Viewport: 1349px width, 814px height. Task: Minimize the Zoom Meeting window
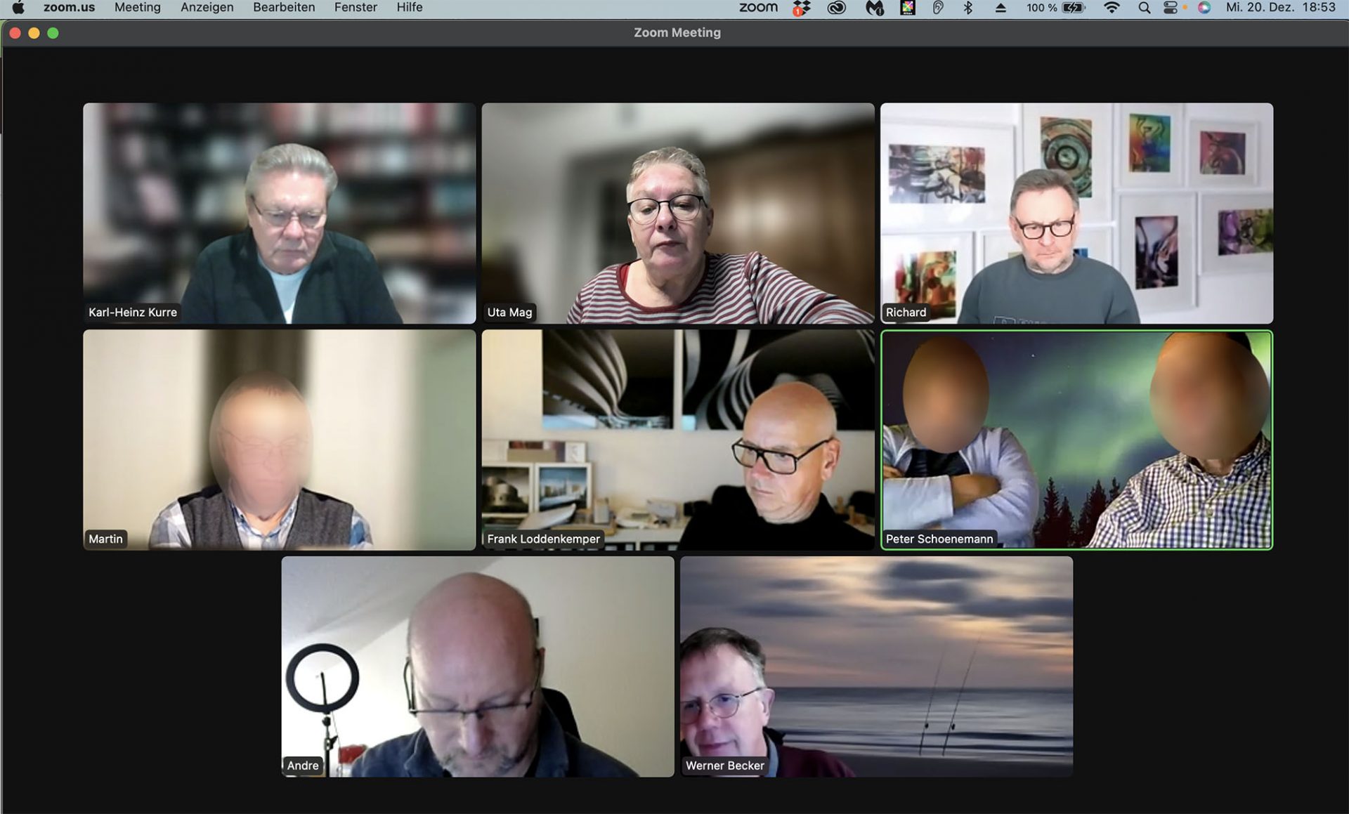34,33
